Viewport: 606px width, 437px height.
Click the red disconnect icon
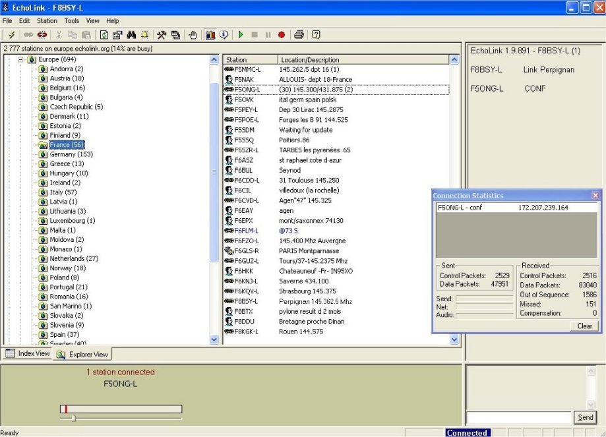[42, 35]
